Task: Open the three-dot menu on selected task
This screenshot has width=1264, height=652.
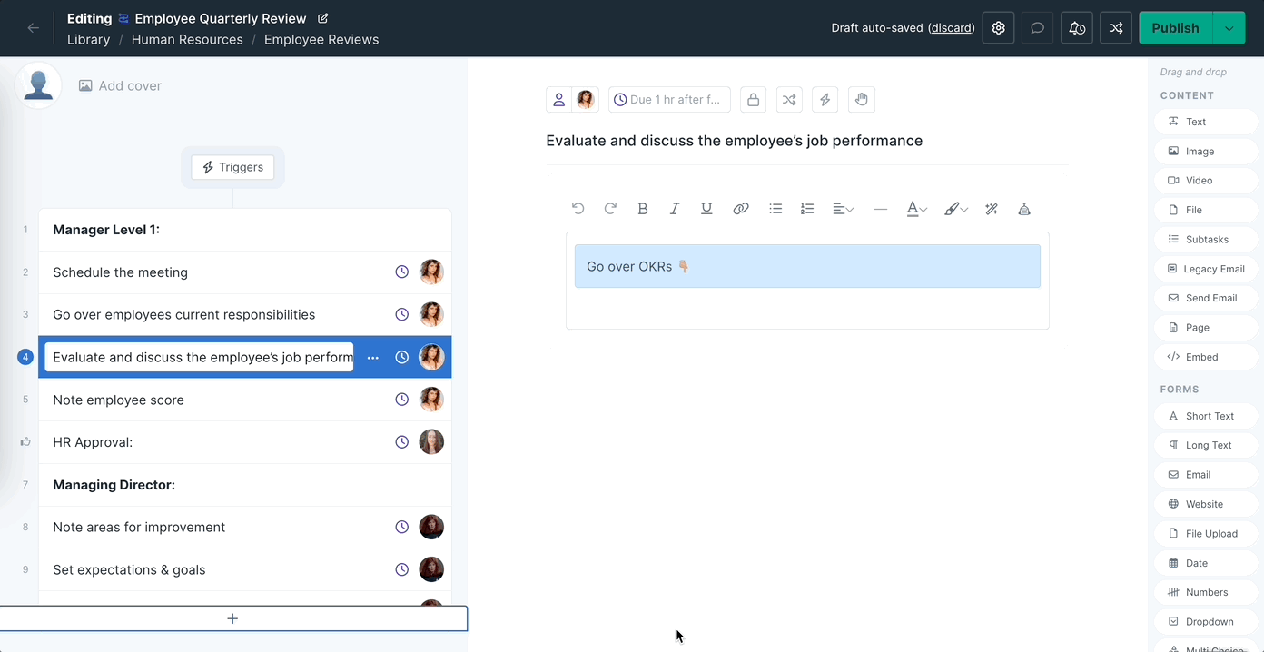Action: [373, 358]
